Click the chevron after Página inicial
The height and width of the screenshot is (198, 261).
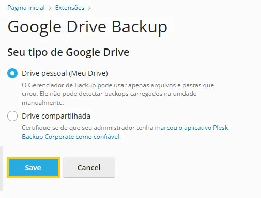pos(50,8)
